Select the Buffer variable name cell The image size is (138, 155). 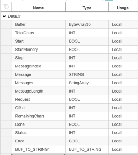(x=38, y=24)
